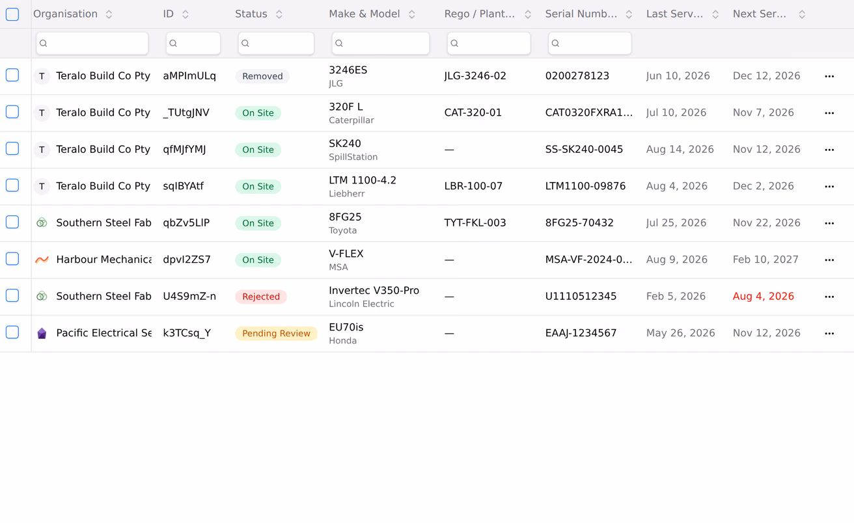Click Teralo avatar in the LTM 1100-4.2 row

42,187
